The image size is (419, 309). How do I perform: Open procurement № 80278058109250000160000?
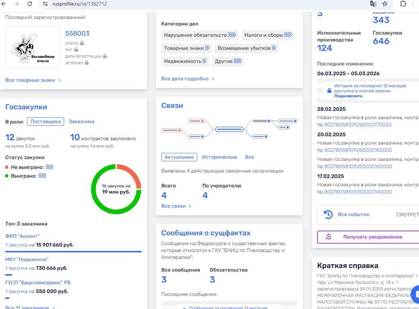tap(354, 166)
